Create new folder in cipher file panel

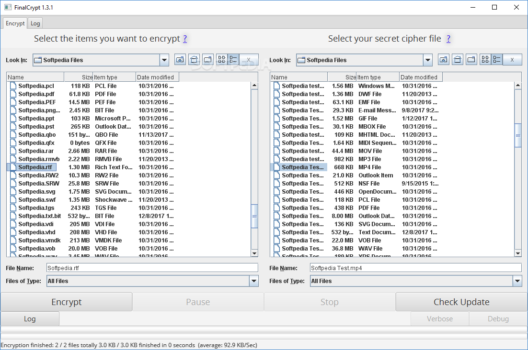471,60
